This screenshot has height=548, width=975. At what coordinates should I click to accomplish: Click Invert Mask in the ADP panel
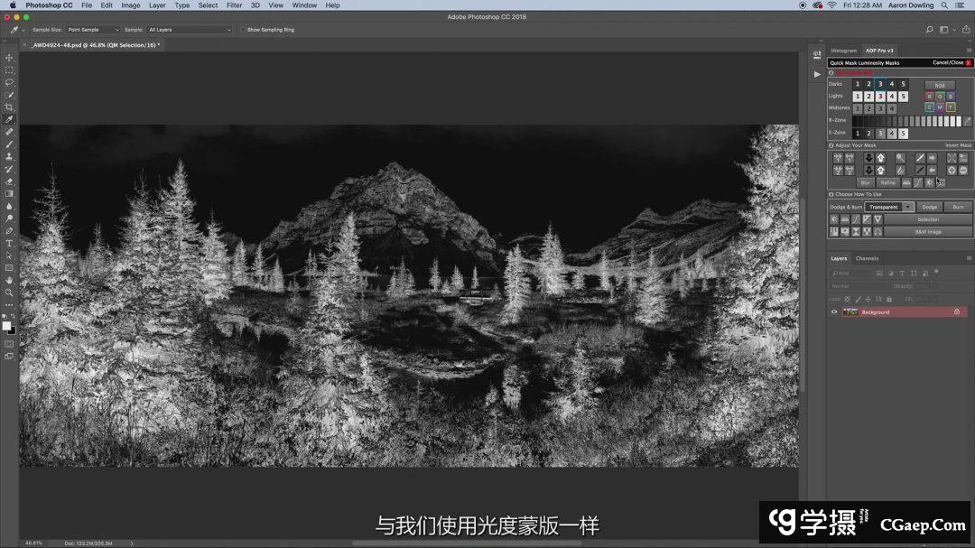pyautogui.click(x=959, y=145)
